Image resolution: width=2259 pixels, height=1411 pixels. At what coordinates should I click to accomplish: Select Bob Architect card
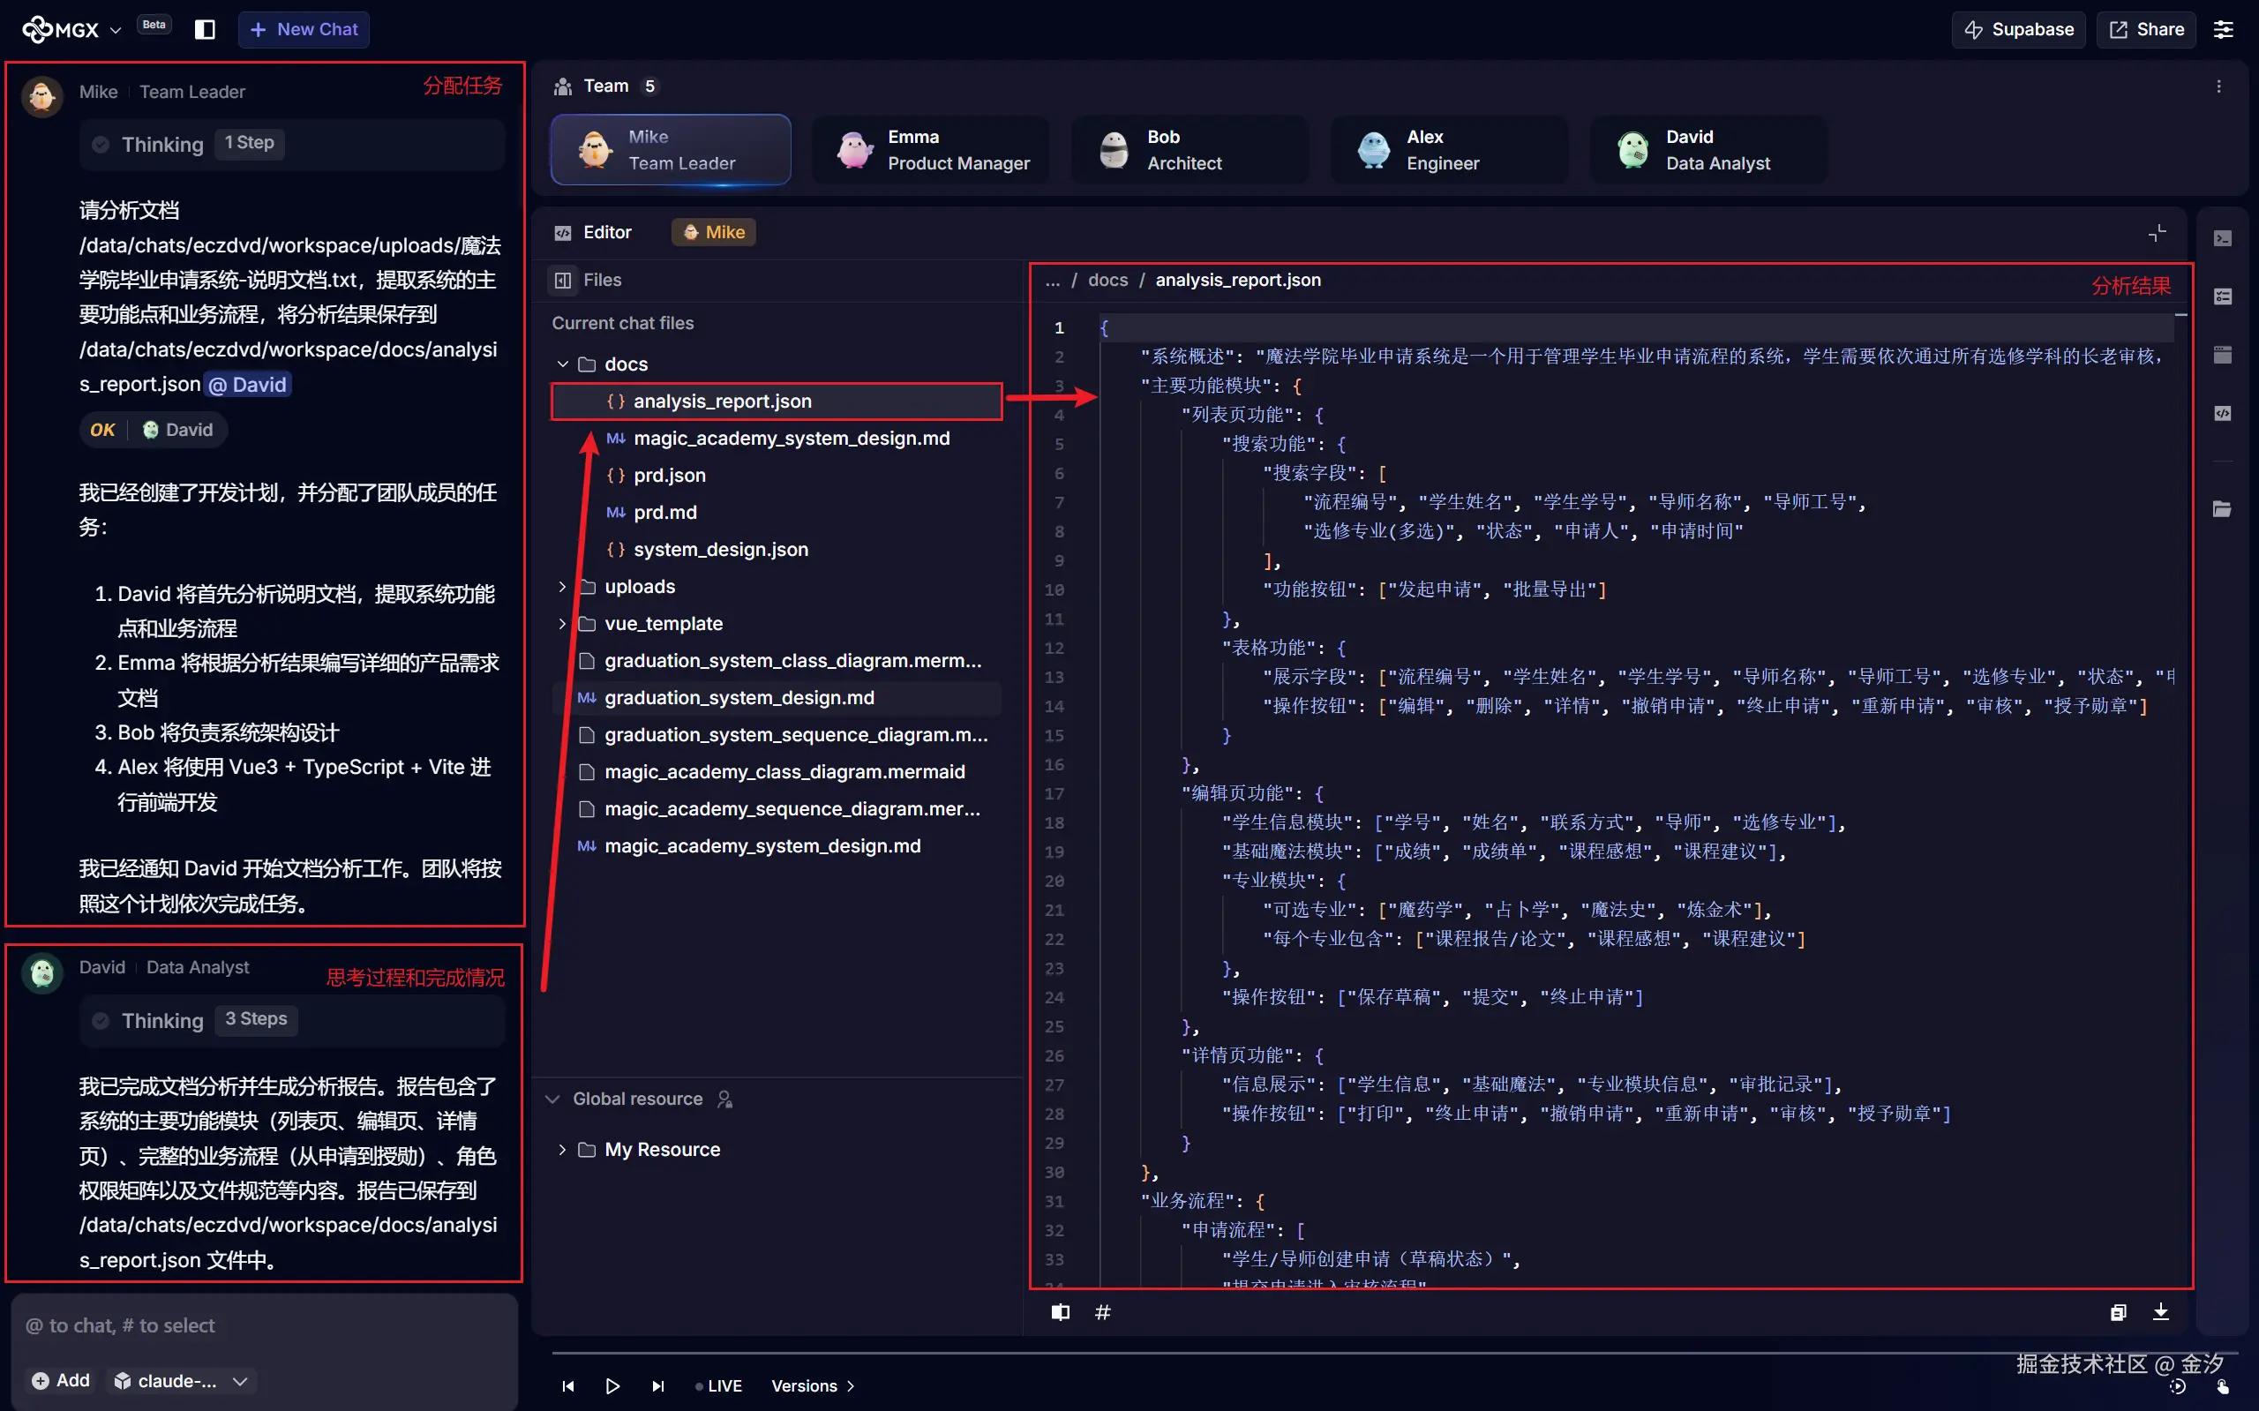pyautogui.click(x=1190, y=149)
